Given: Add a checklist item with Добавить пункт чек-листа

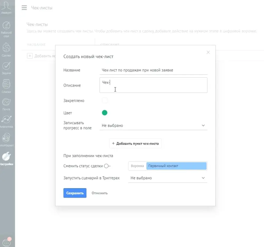Looking at the screenshot, I should tap(135, 144).
